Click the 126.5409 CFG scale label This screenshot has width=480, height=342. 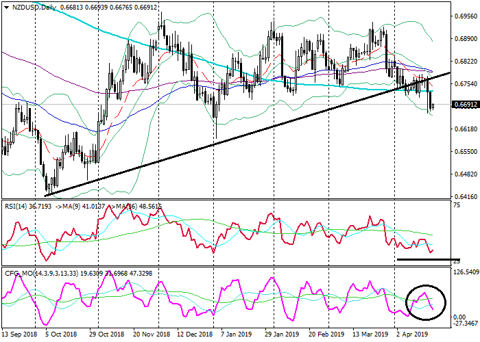464,273
